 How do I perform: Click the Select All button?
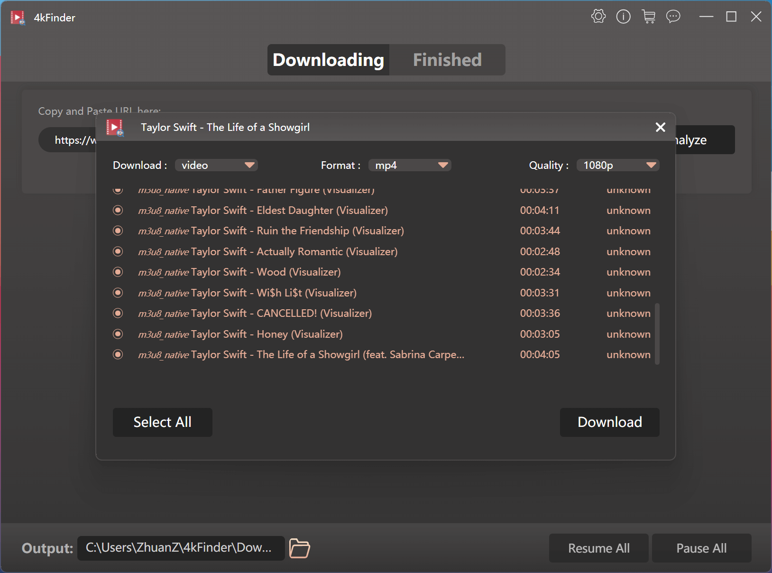[162, 422]
